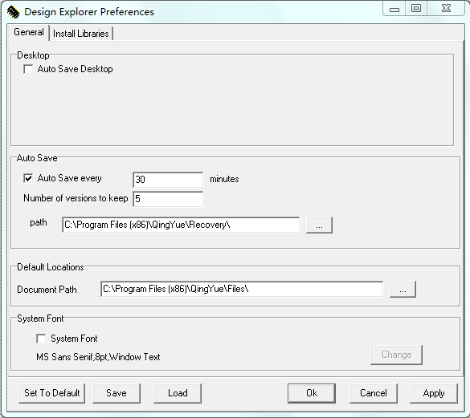Click the Set To Default button
The width and height of the screenshot is (470, 418).
click(x=52, y=393)
